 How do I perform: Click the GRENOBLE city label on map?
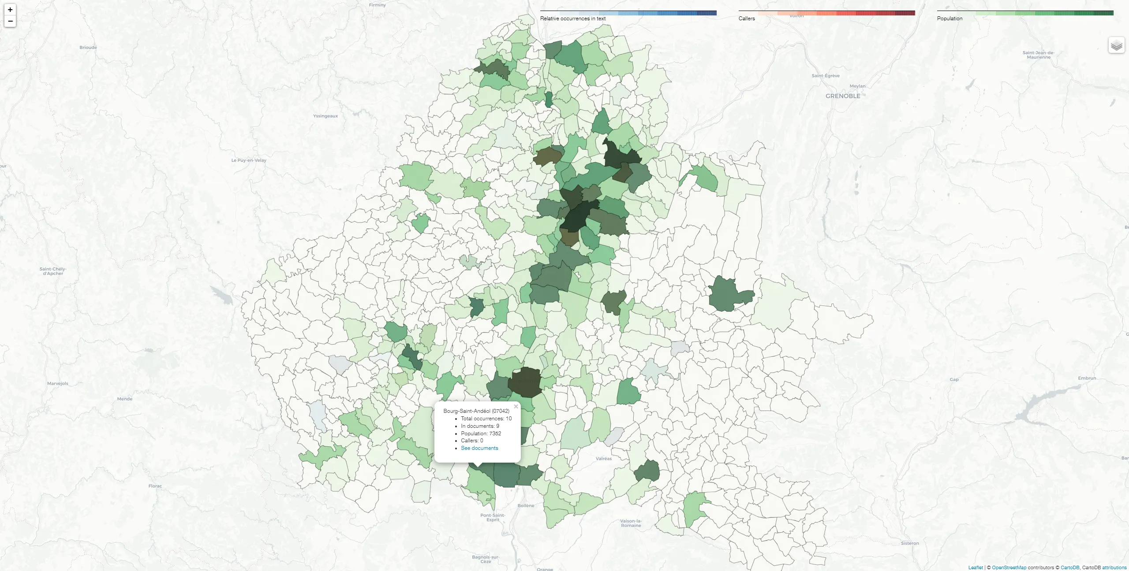(x=843, y=96)
